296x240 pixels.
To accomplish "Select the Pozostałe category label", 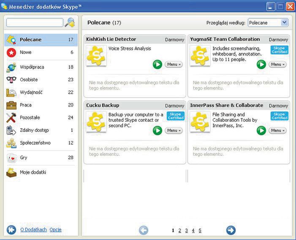I will coord(30,117).
